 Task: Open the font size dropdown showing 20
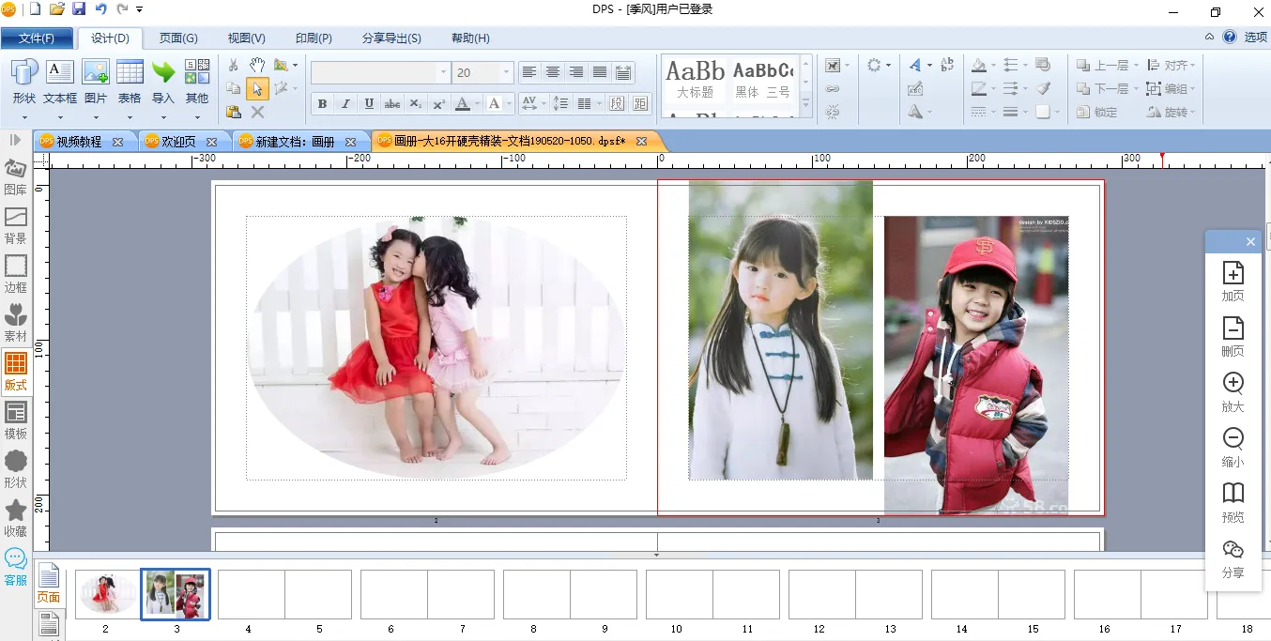507,72
